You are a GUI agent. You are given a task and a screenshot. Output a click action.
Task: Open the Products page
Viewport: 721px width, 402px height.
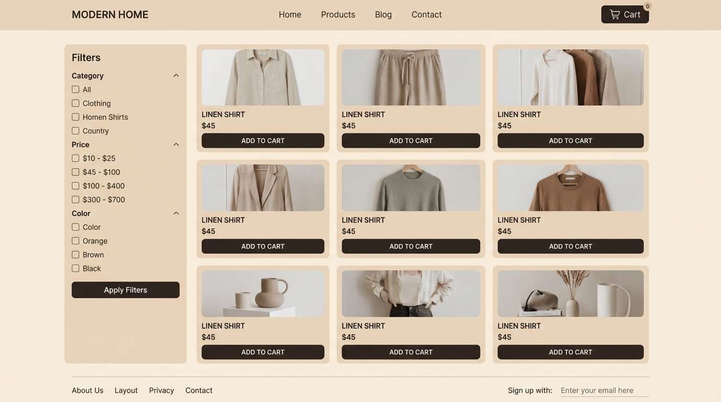337,14
